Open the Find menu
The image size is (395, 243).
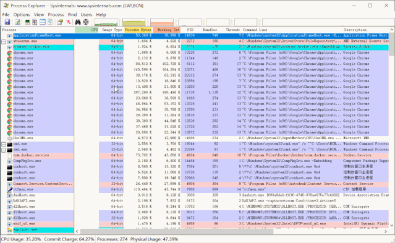coord(72,15)
